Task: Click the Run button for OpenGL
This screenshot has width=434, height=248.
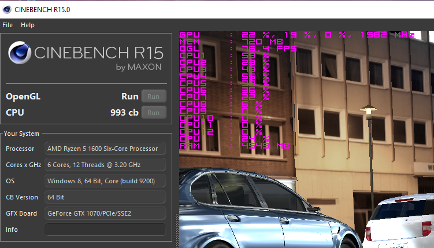Action: click(154, 97)
